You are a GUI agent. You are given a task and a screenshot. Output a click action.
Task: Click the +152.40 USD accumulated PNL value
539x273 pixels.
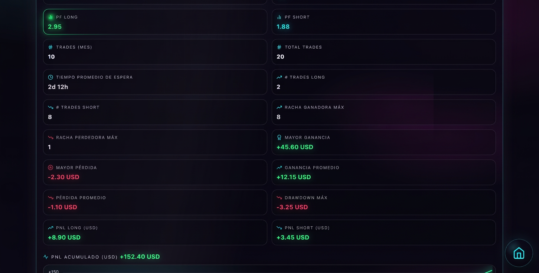point(140,257)
